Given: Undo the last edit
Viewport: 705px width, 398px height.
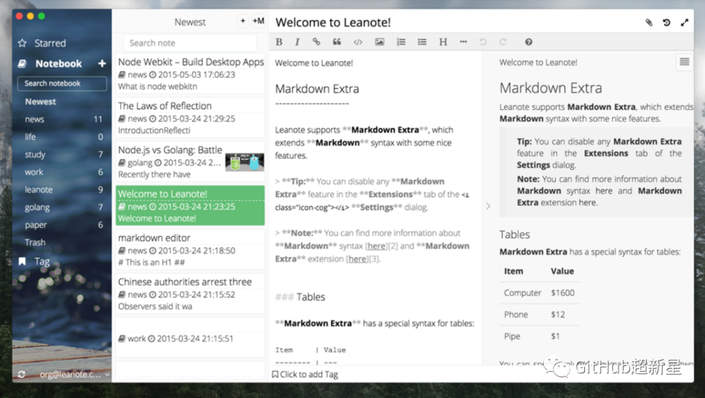Looking at the screenshot, I should [483, 42].
